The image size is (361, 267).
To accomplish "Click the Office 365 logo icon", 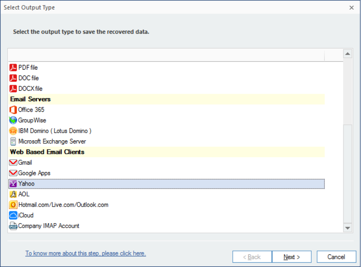I will 13,110.
